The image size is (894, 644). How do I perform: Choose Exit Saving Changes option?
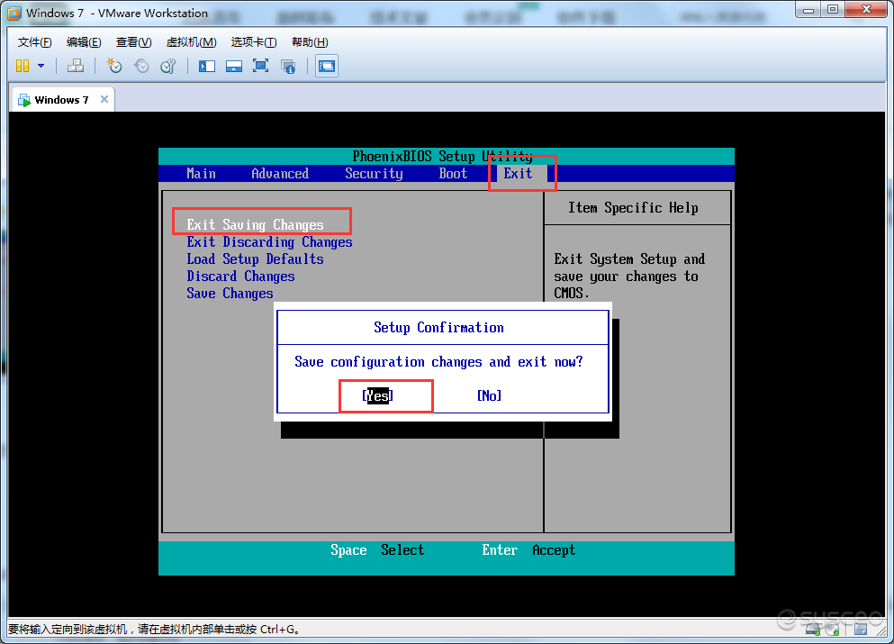coord(255,225)
